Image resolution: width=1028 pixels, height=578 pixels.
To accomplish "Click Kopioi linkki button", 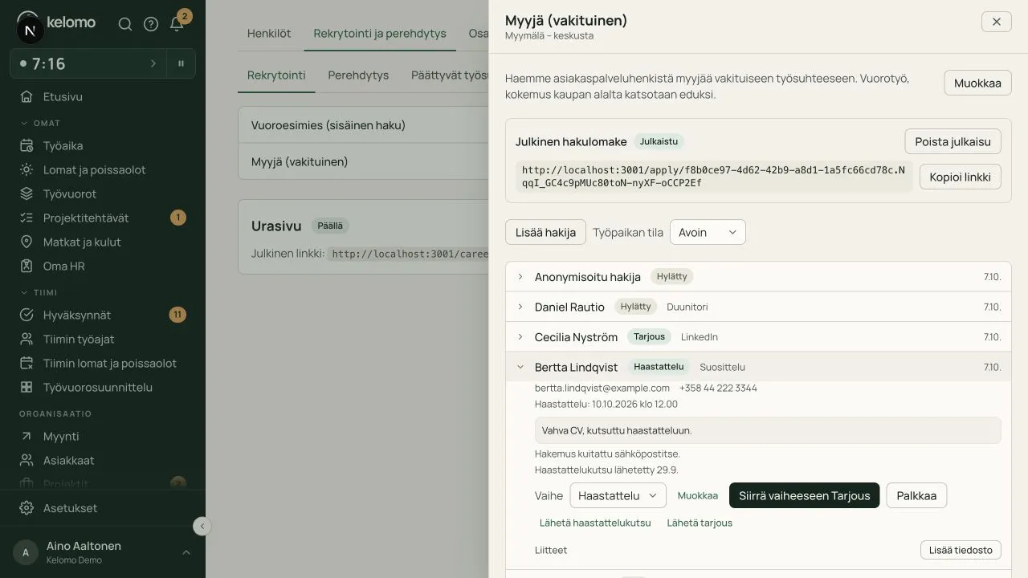I will (960, 177).
